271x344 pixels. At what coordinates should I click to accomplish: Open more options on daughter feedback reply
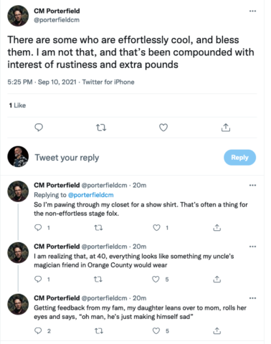click(252, 298)
